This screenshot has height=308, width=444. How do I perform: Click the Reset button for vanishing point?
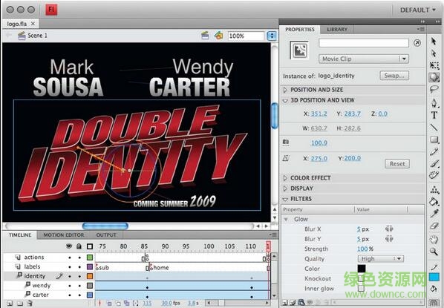click(397, 163)
